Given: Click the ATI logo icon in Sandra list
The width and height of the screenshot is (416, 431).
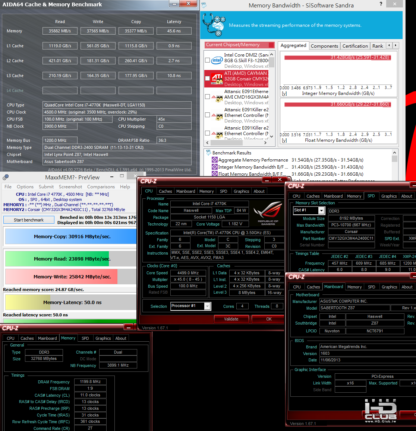Looking at the screenshot, I should [217, 79].
